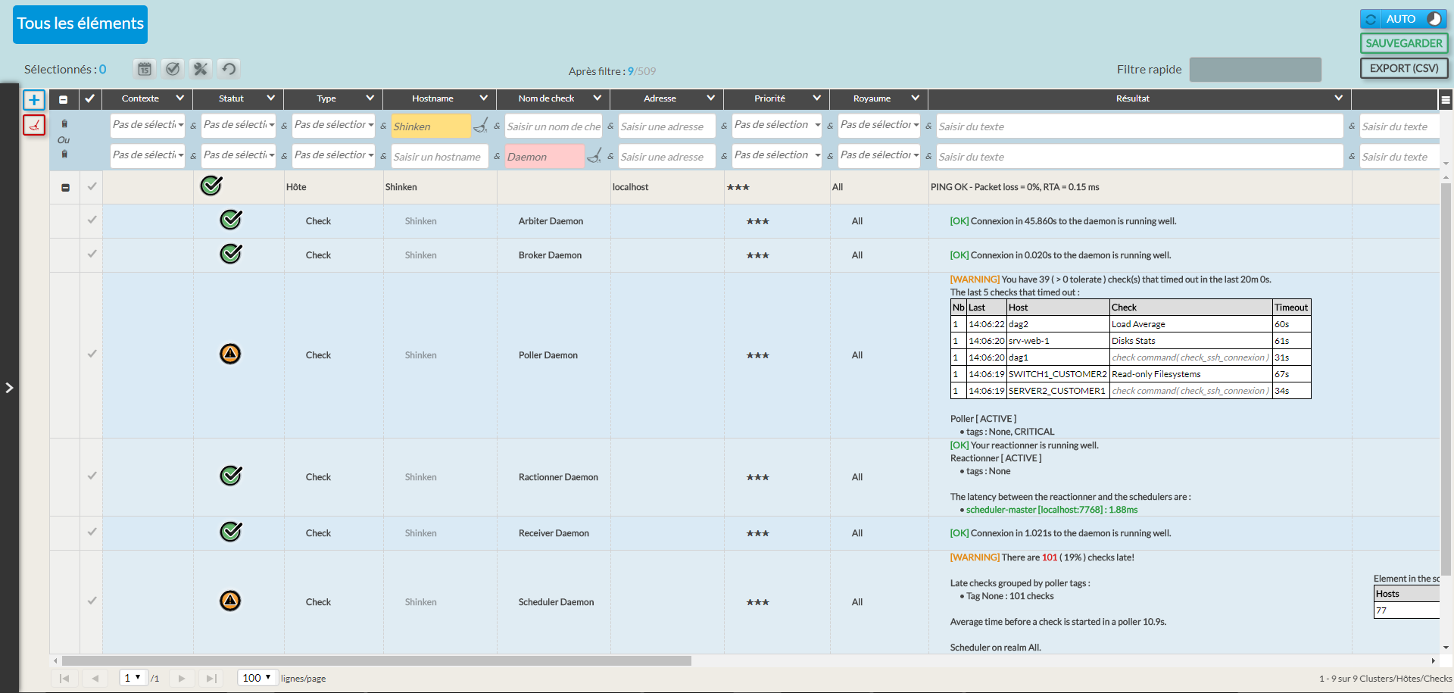Click the horizontal scrollbar under the table
Viewport: 1454px width, 693px height.
pos(376,660)
